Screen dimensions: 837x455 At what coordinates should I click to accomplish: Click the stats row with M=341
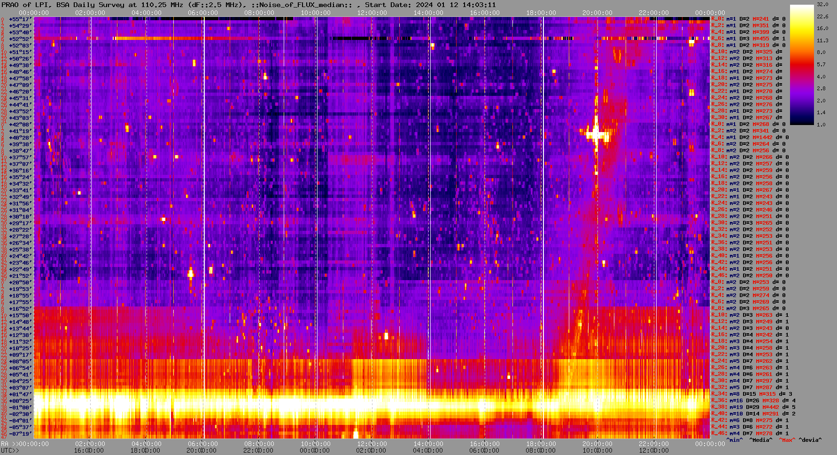click(748, 131)
